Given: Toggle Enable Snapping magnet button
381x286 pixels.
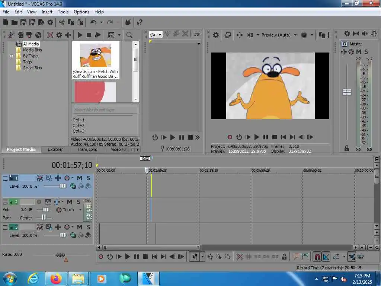Looking at the screenshot, I should point(317,257).
